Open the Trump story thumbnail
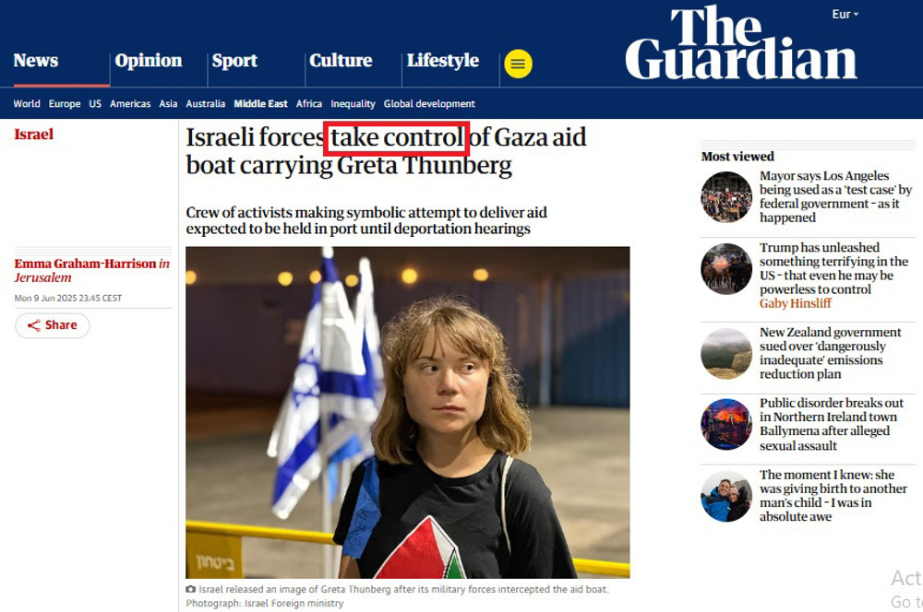 point(726,268)
